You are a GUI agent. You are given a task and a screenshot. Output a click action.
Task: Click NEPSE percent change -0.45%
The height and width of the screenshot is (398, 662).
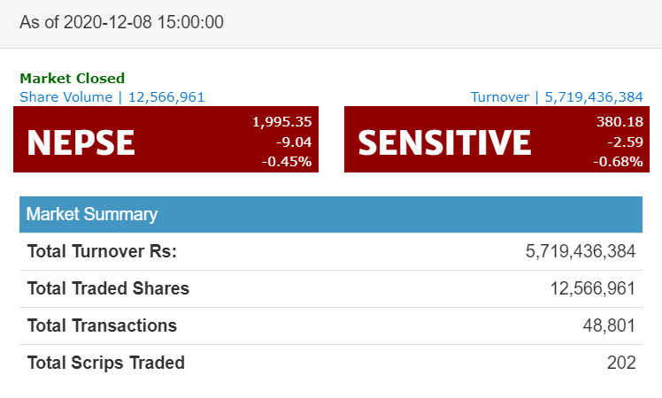coord(287,162)
